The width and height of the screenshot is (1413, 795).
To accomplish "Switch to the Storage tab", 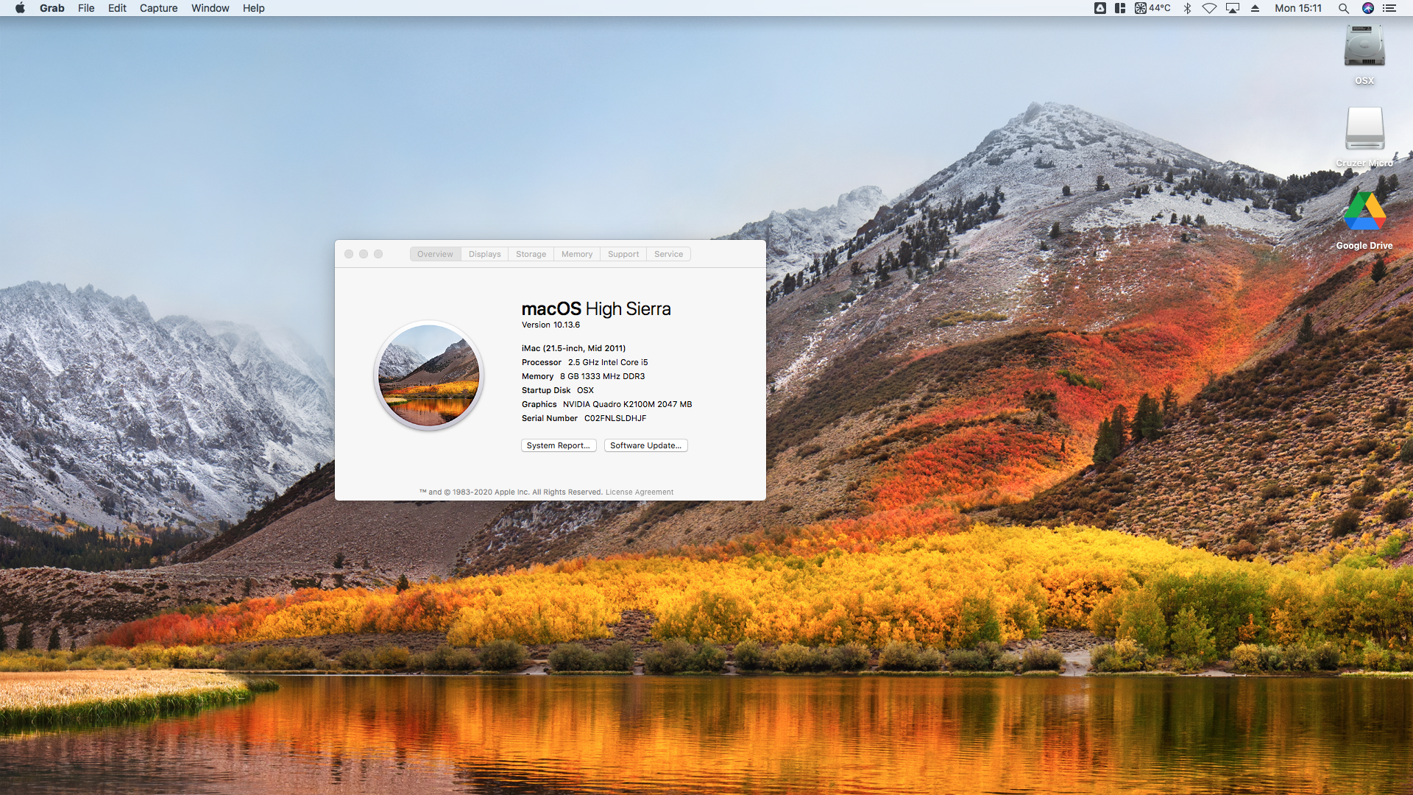I will coord(531,254).
